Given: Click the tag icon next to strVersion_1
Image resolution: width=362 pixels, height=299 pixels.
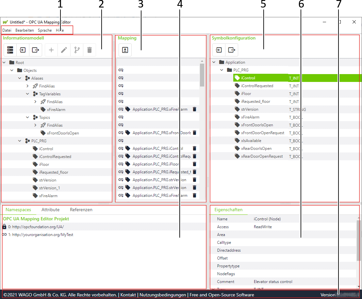Looking at the screenshot, I should 35,188.
